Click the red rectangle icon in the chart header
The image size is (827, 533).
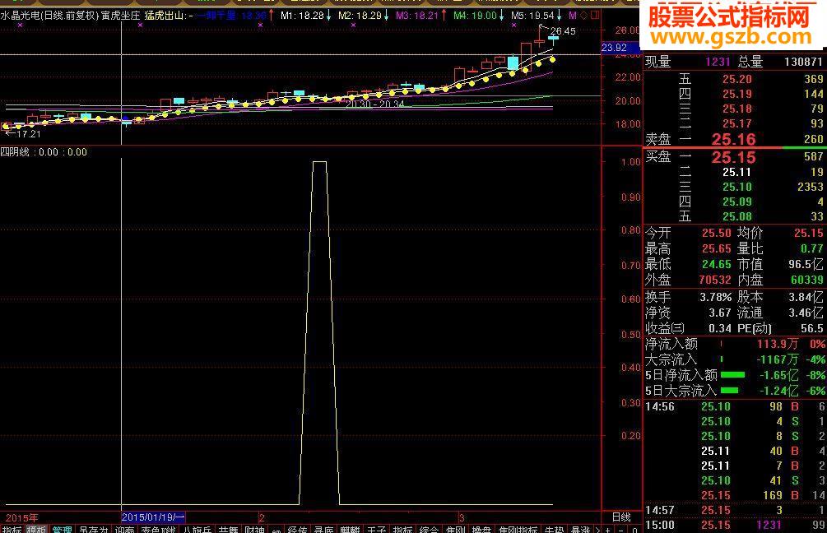(595, 16)
